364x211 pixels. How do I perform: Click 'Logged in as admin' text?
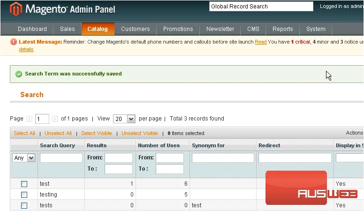click(x=341, y=7)
